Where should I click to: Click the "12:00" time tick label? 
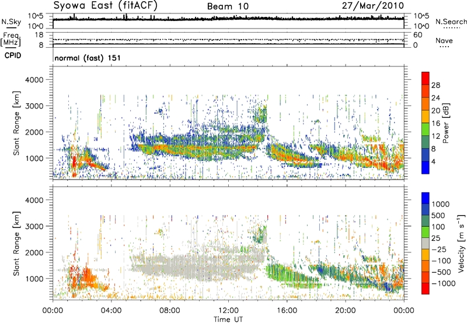[x=228, y=311]
